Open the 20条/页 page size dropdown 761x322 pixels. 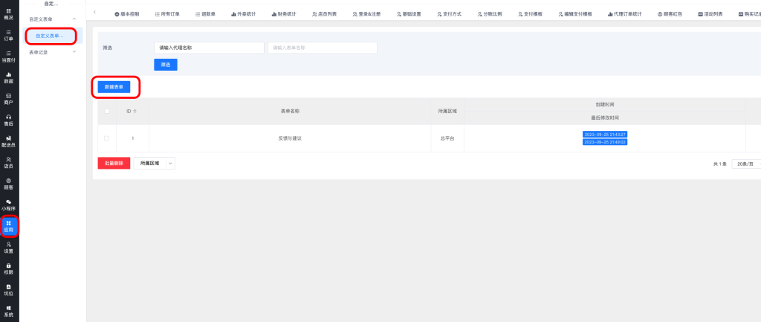click(x=746, y=163)
